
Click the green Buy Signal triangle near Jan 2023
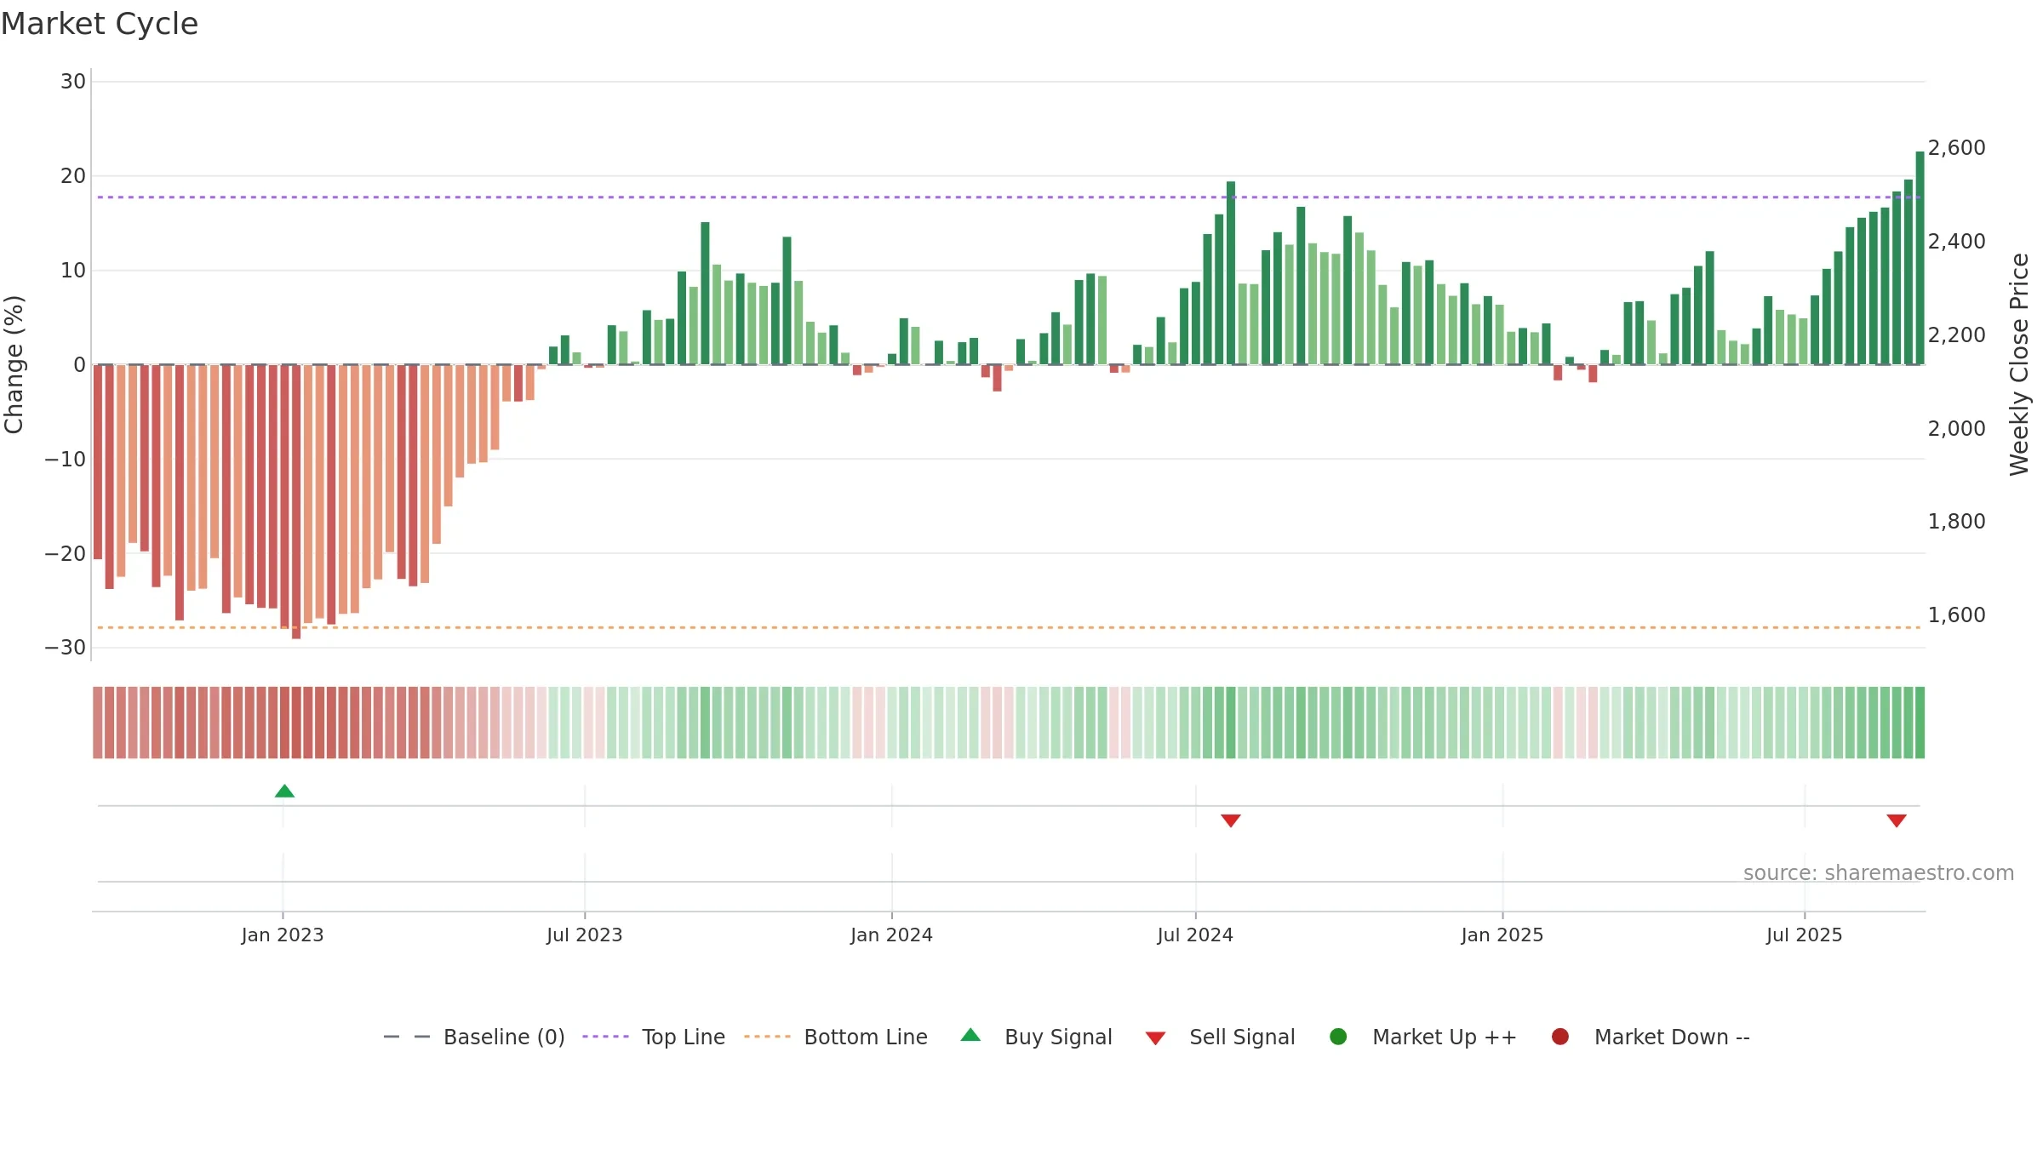(284, 792)
